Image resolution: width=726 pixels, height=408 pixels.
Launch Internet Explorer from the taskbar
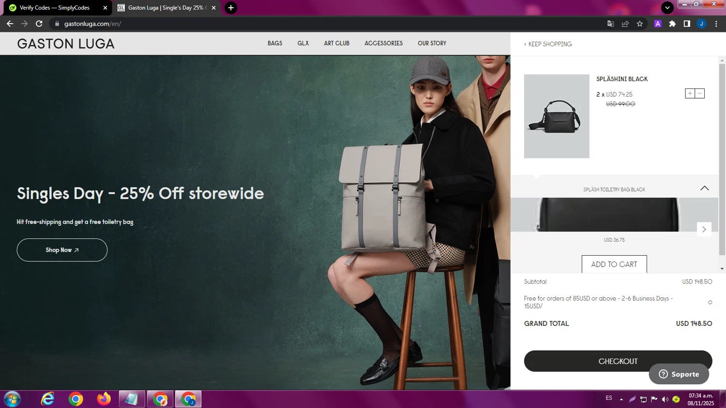pos(47,399)
